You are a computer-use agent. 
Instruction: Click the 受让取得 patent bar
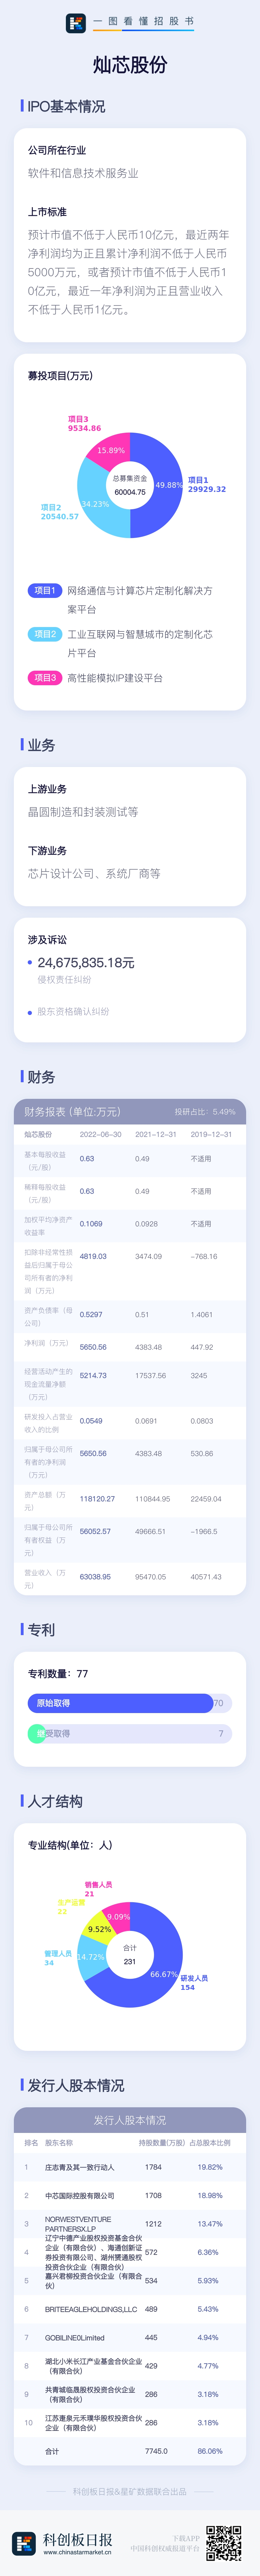click(x=130, y=1733)
